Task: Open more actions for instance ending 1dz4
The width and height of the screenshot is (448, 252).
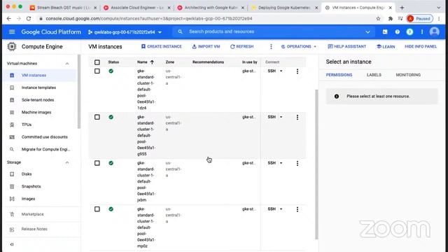Action: click(297, 71)
